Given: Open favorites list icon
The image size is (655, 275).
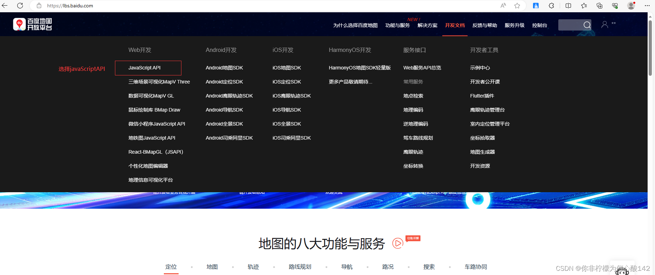Looking at the screenshot, I should pos(584,6).
